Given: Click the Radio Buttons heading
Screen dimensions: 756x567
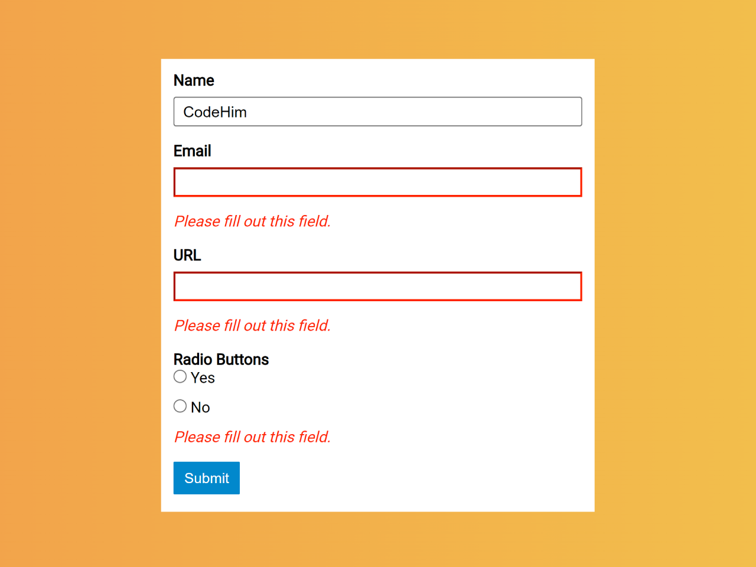Looking at the screenshot, I should (221, 359).
